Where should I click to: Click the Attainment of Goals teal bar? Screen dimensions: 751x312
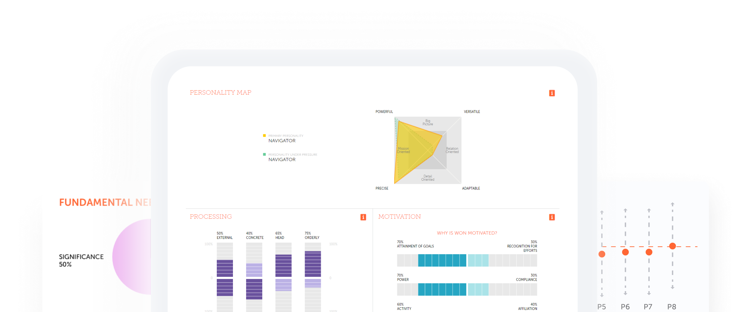tap(442, 261)
